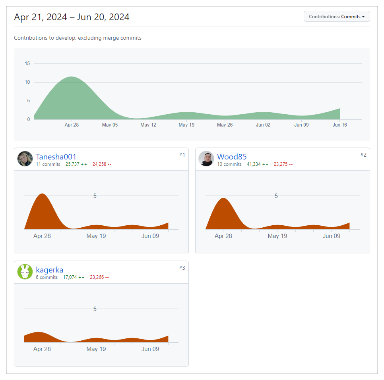This screenshot has height=380, width=384.
Task: Click the #3 rank on kagerka's card
Action: click(182, 268)
